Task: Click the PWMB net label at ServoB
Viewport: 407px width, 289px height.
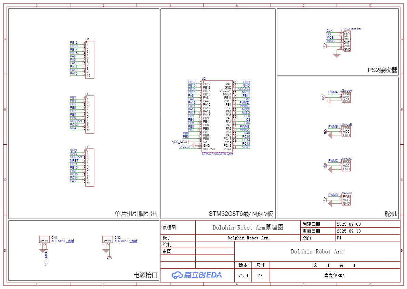Action: tap(333, 127)
